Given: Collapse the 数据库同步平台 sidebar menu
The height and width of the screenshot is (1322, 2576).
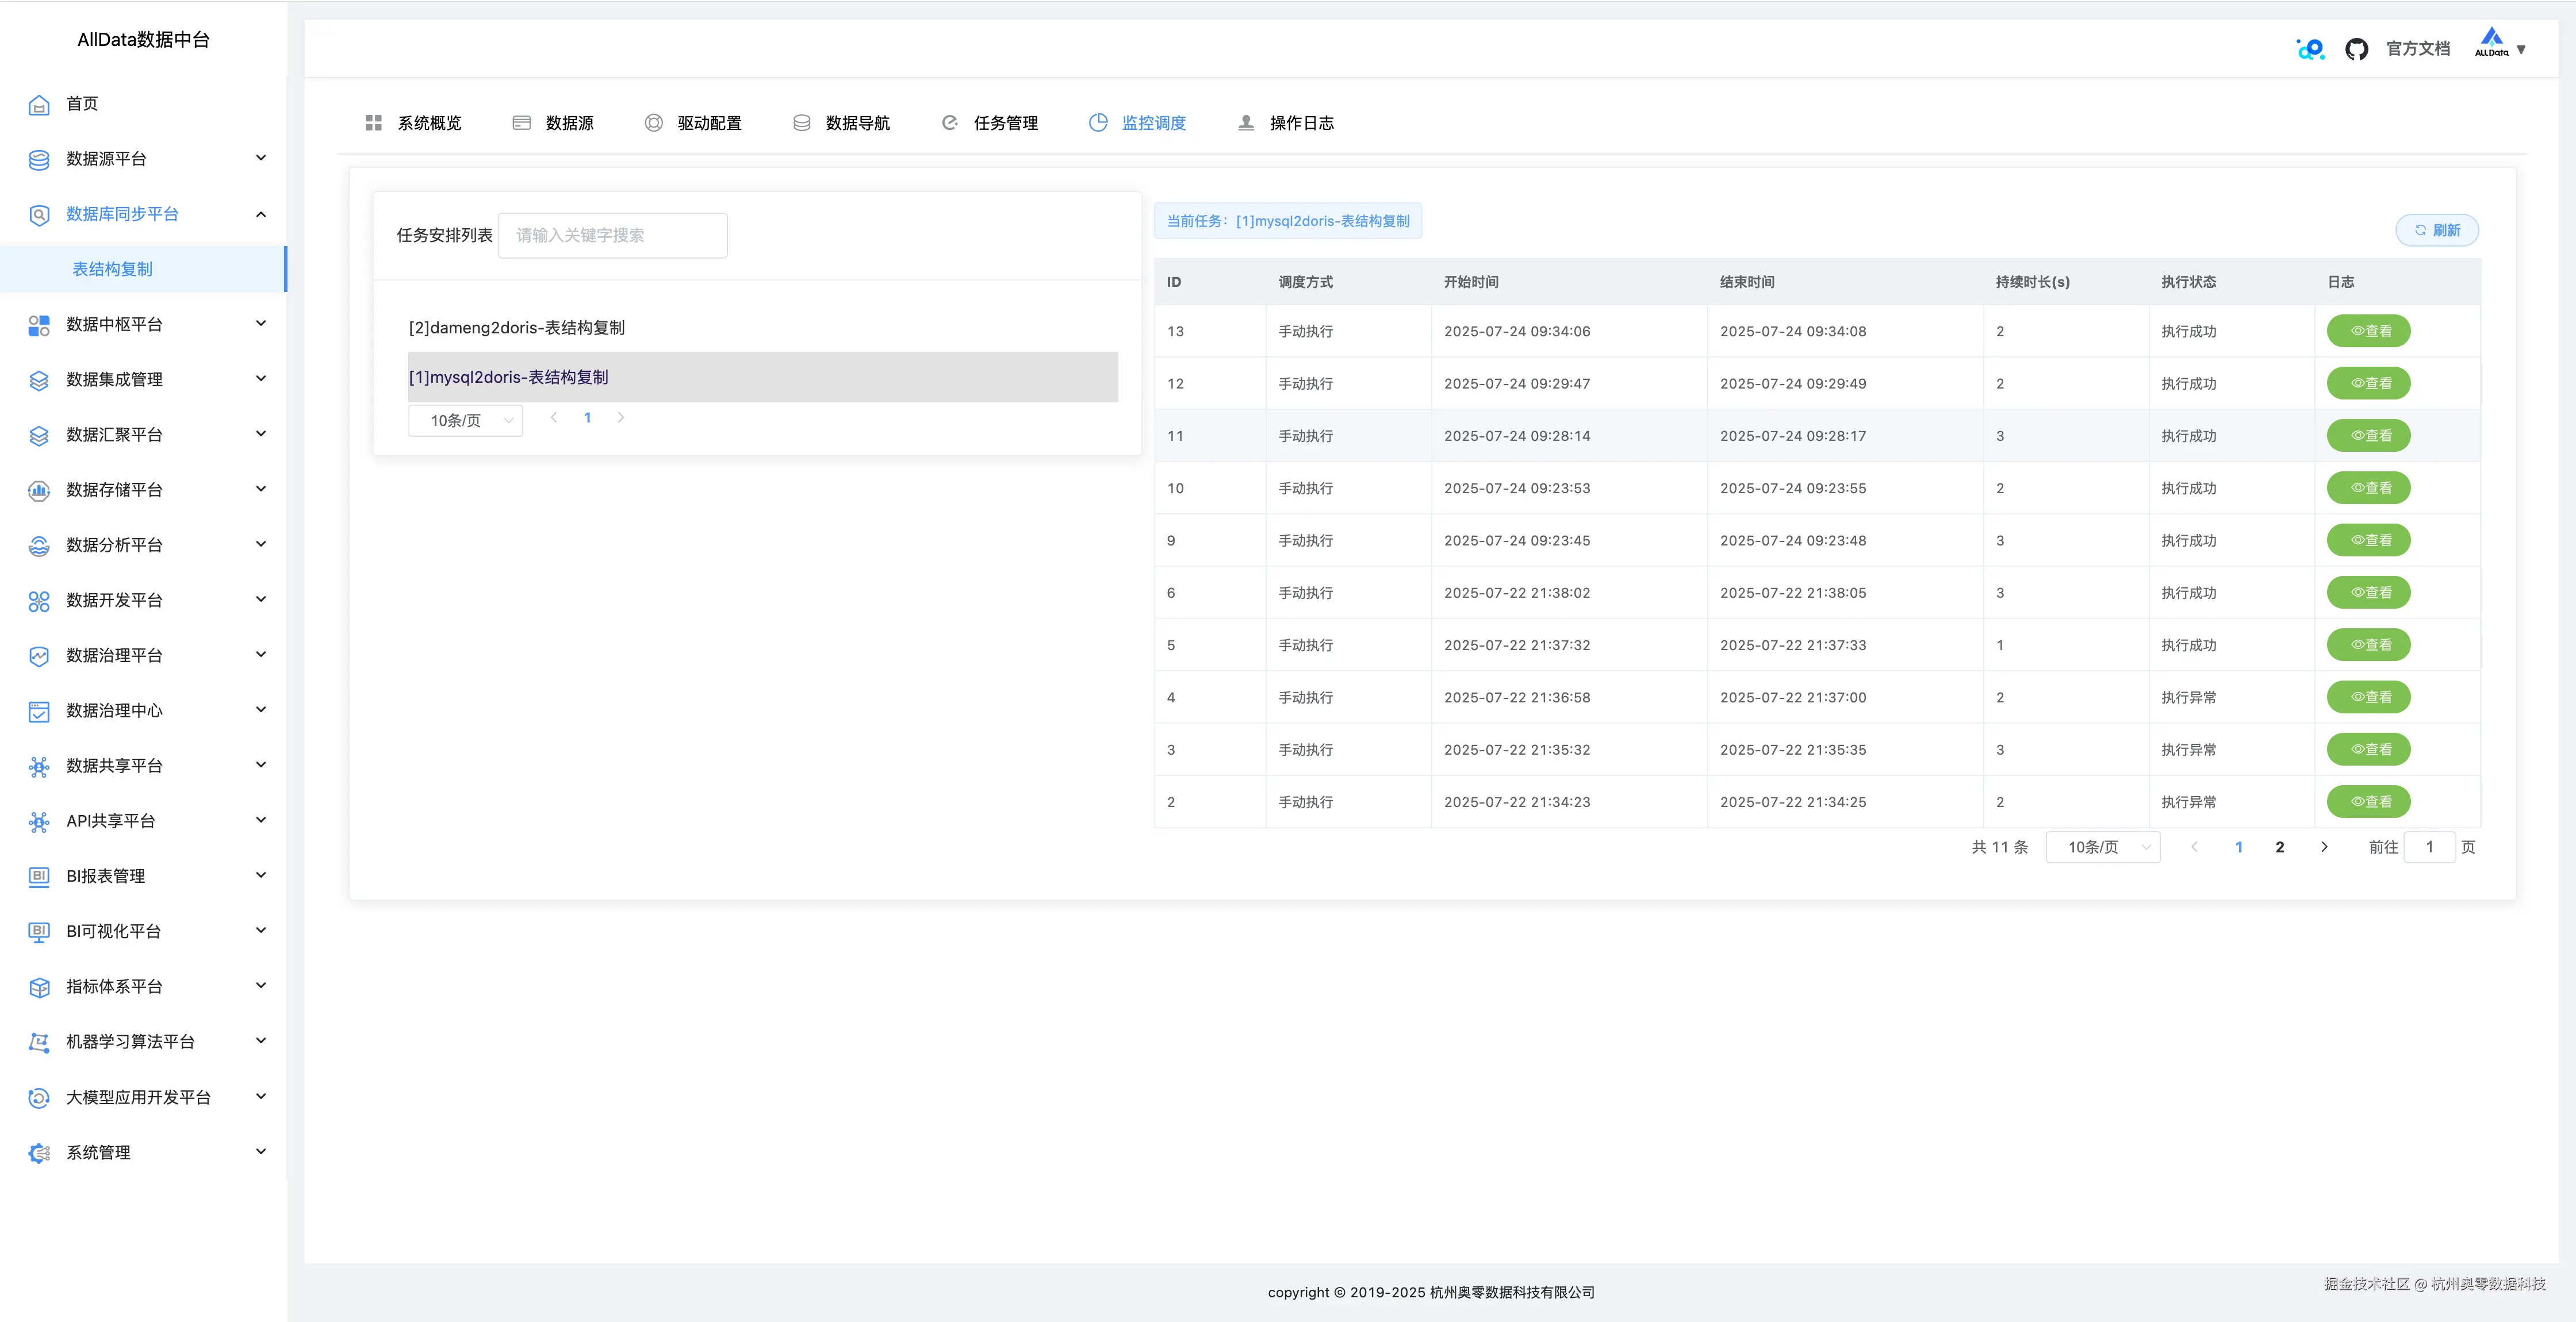Looking at the screenshot, I should tap(261, 214).
